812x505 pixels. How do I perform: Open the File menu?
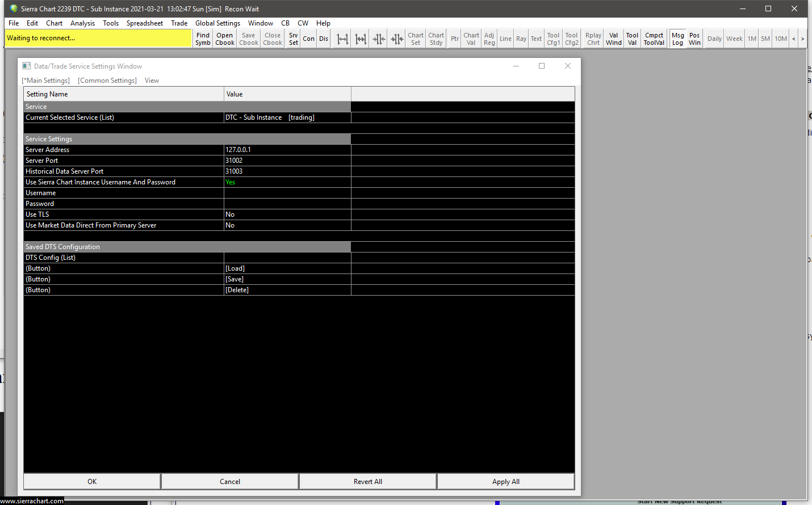14,23
